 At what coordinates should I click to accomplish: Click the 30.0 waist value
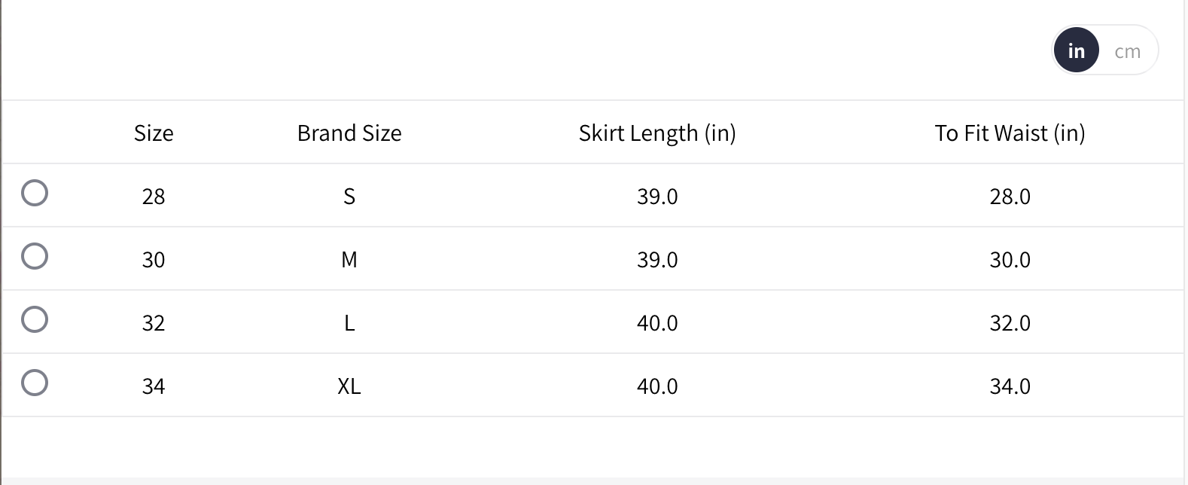coord(1010,260)
